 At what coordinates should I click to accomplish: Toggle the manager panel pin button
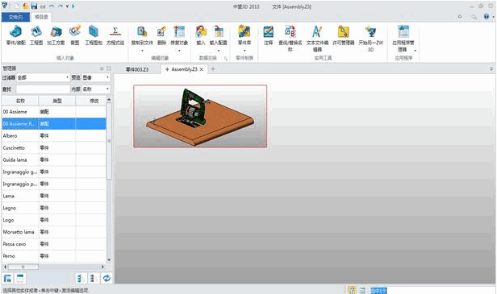coord(102,68)
